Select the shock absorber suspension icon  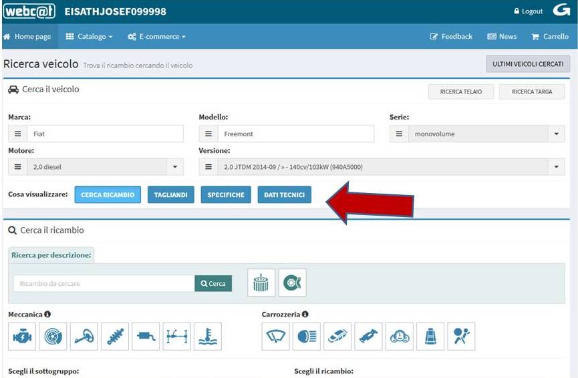115,337
